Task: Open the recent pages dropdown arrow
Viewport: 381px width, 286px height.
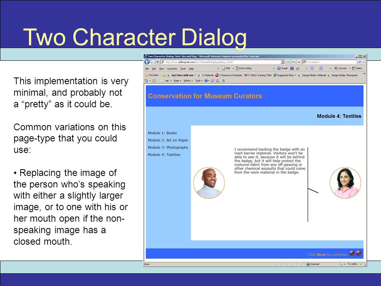Action: point(158,62)
